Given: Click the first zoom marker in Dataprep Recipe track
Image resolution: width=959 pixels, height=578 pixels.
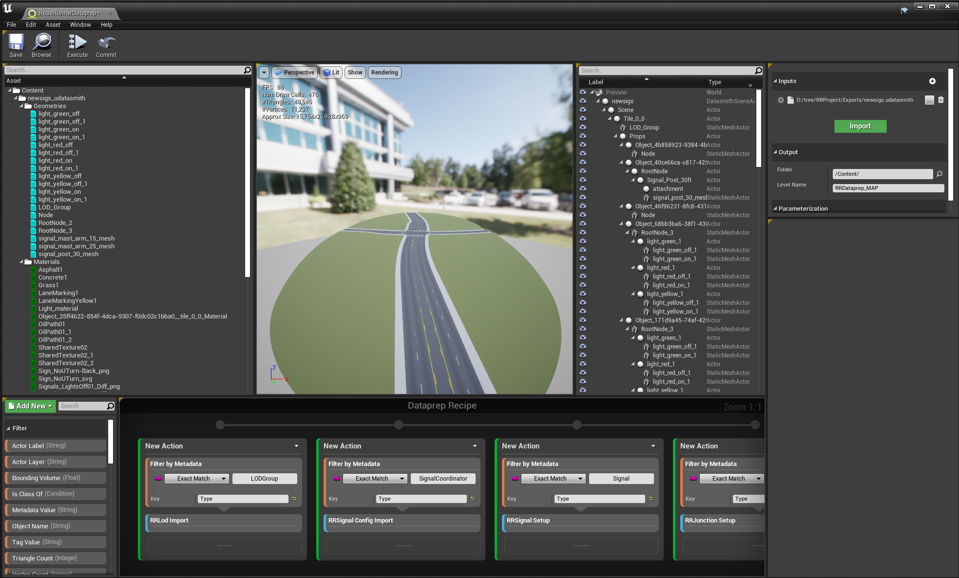Looking at the screenshot, I should (x=220, y=425).
